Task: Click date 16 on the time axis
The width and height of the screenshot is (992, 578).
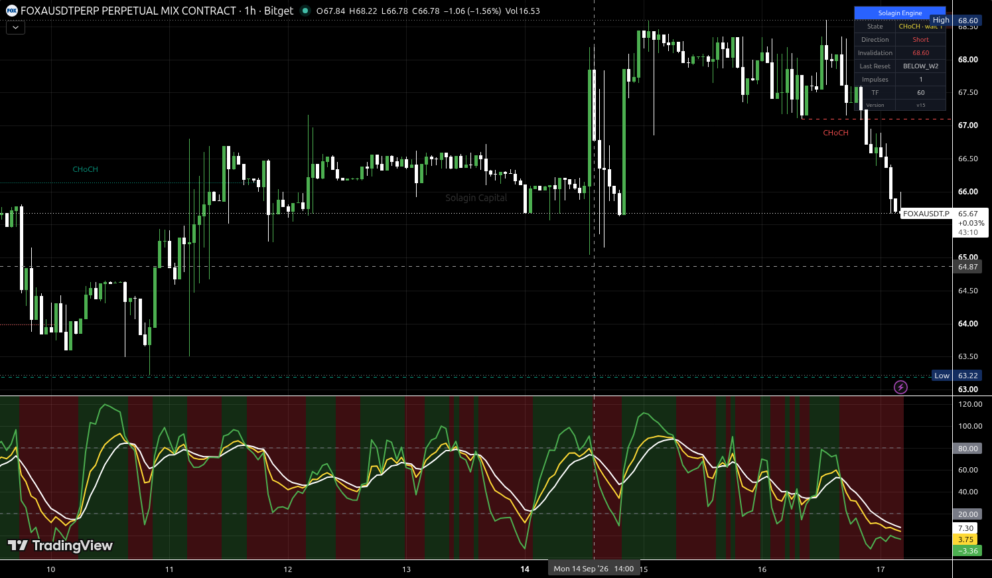Action: pos(762,569)
